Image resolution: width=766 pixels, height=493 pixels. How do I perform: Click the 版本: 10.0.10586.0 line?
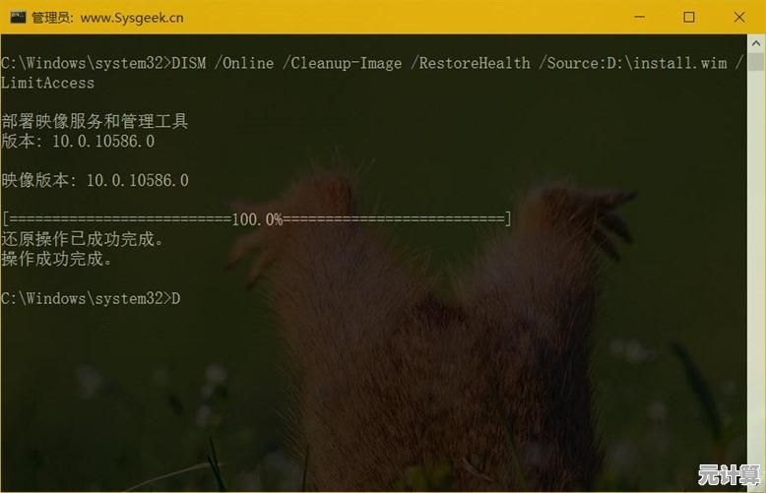coord(78,142)
